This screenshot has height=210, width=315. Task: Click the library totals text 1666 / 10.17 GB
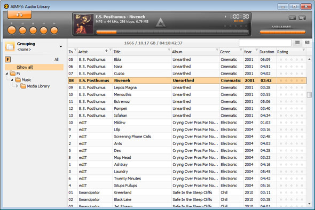pyautogui.click(x=153, y=43)
